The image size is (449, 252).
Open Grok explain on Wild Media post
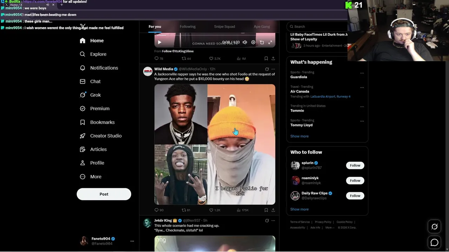click(x=267, y=69)
